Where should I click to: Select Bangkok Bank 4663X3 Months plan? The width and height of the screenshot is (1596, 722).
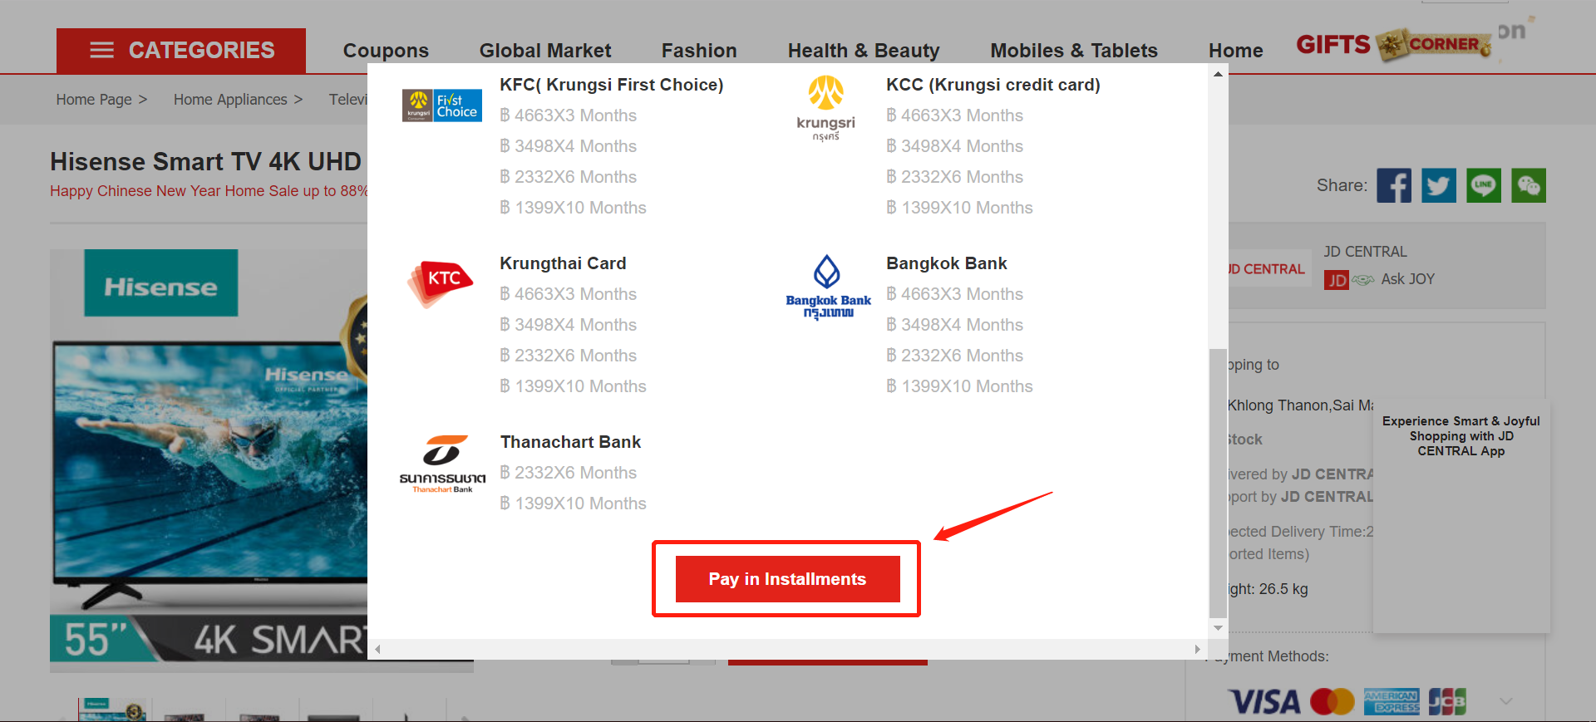(x=954, y=294)
